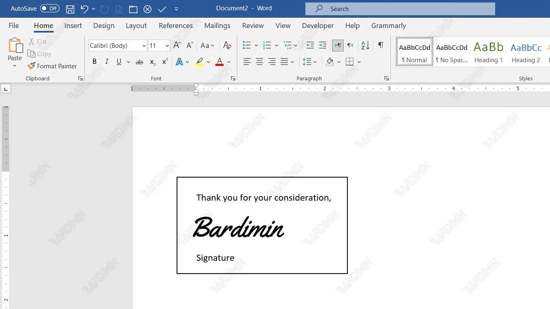Apply bullet list formatting

click(247, 45)
